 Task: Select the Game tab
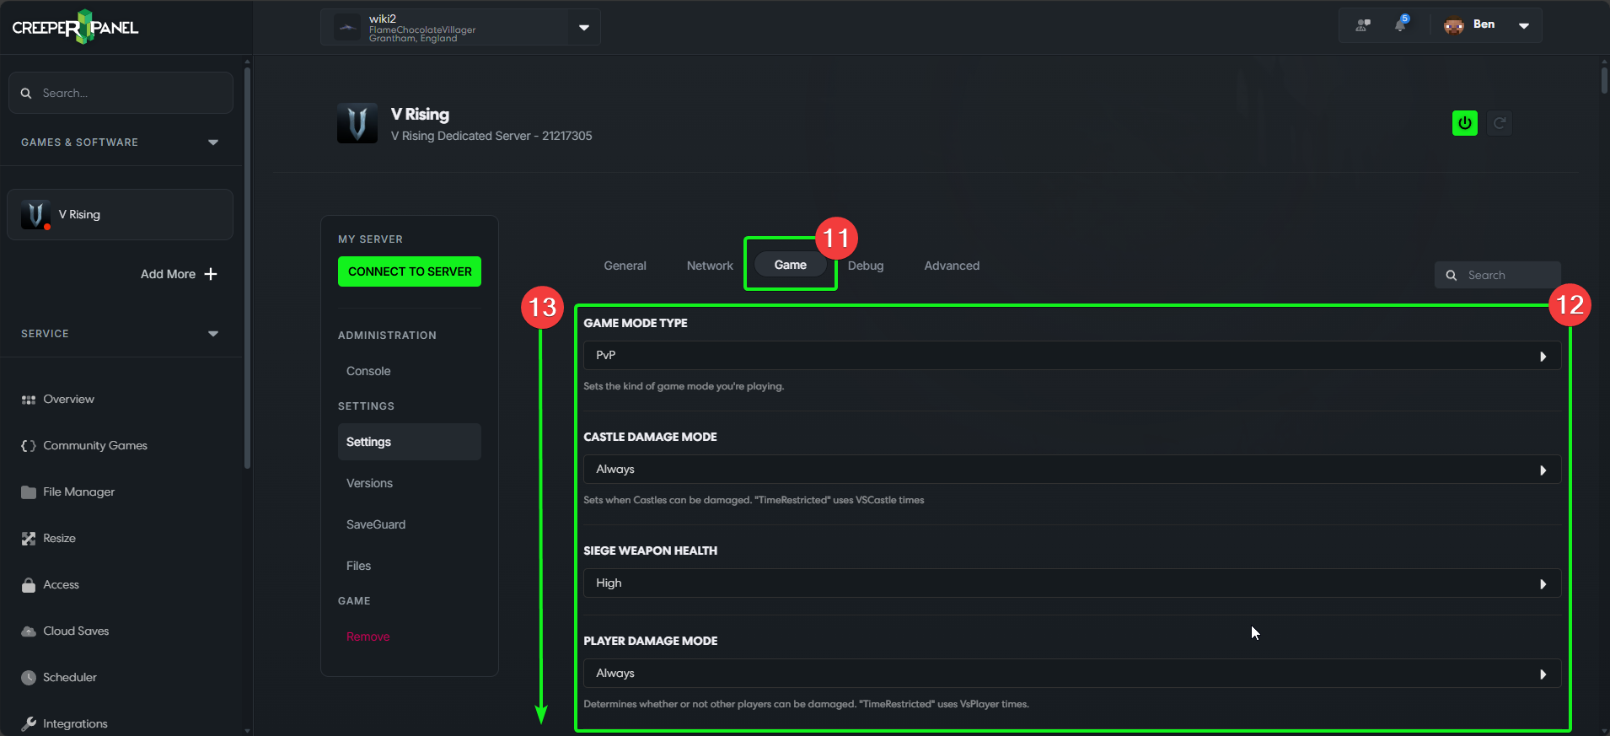(791, 265)
